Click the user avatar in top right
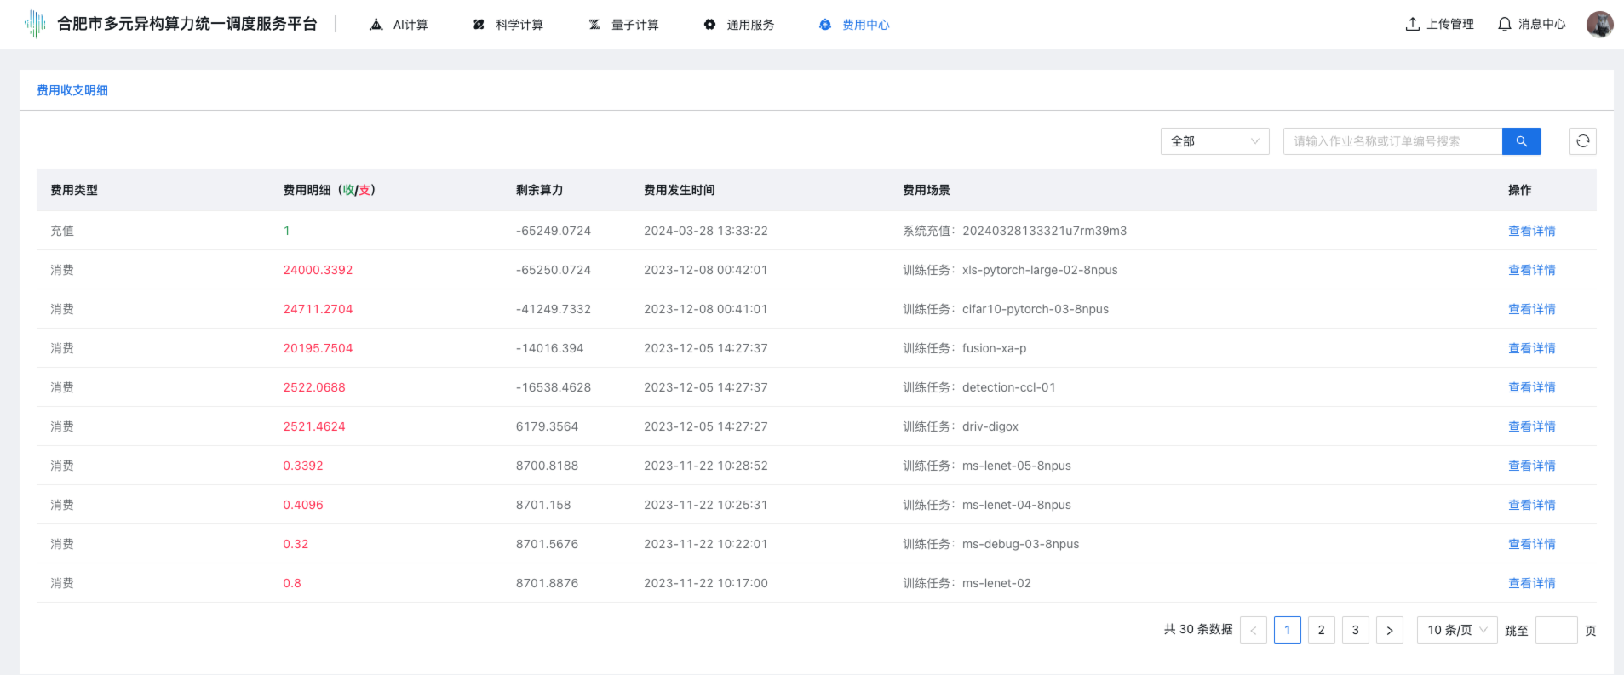This screenshot has height=675, width=1624. 1599,25
